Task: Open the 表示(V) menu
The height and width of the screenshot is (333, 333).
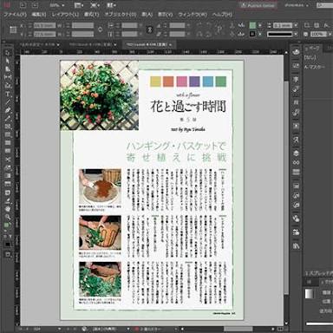Action: pos(166,14)
